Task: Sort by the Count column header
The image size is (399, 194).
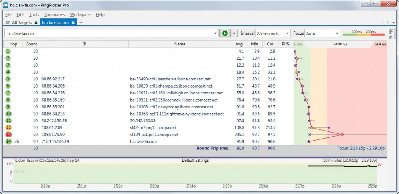Action: (x=31, y=44)
